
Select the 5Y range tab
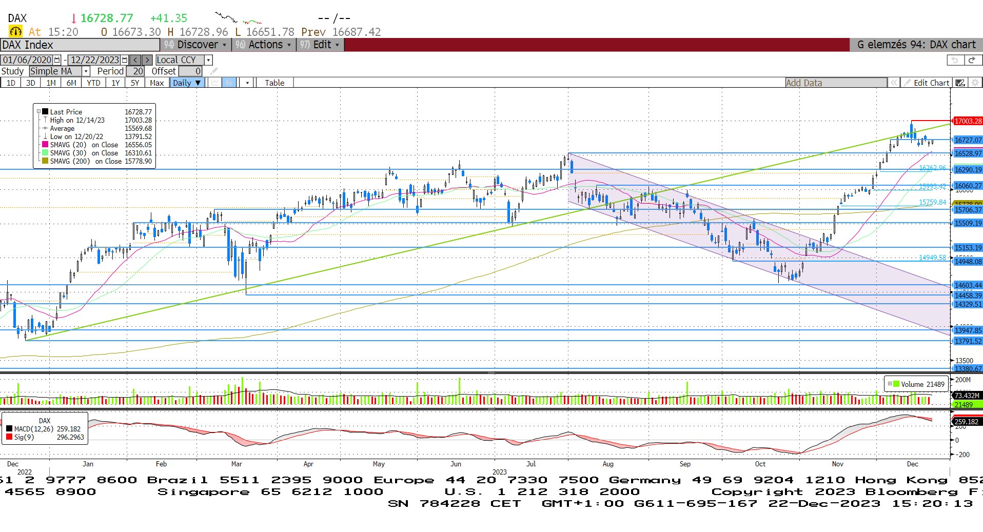coord(134,83)
